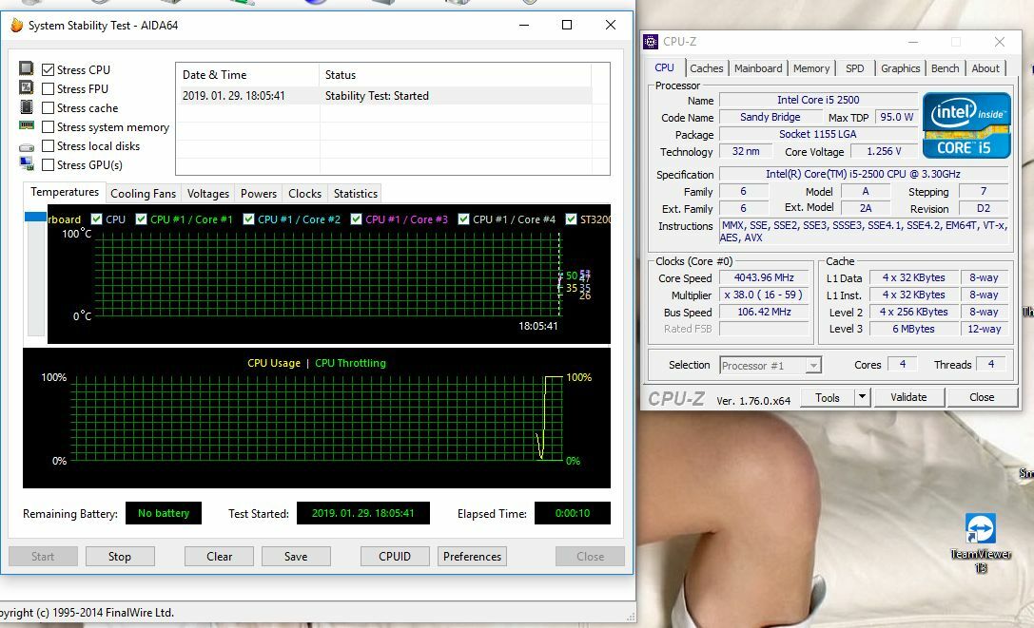Enable the Stress cache checkbox
1034x628 pixels.
pyautogui.click(x=48, y=108)
